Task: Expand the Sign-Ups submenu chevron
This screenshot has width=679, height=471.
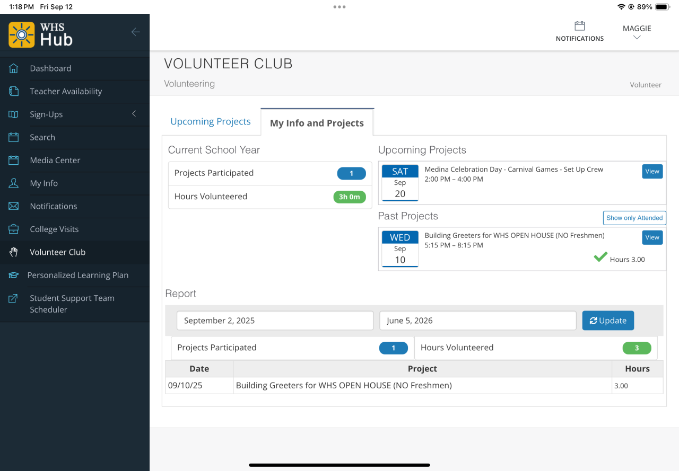Action: [134, 114]
